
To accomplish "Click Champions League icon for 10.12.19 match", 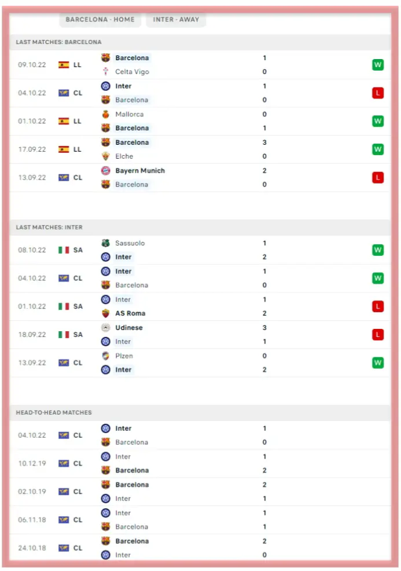I will [x=64, y=463].
